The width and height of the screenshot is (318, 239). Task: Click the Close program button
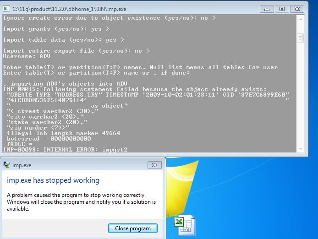[x=132, y=228]
